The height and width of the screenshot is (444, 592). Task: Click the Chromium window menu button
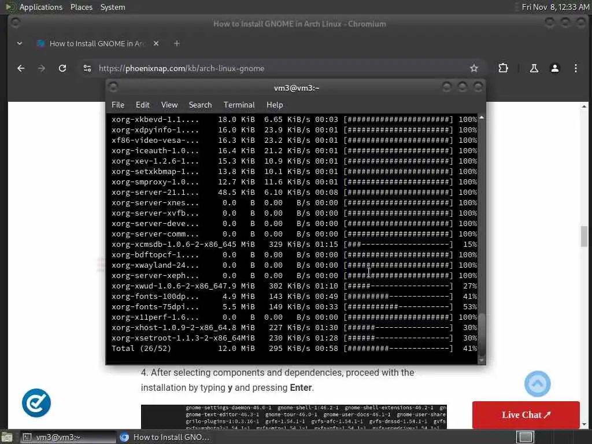[x=16, y=23]
